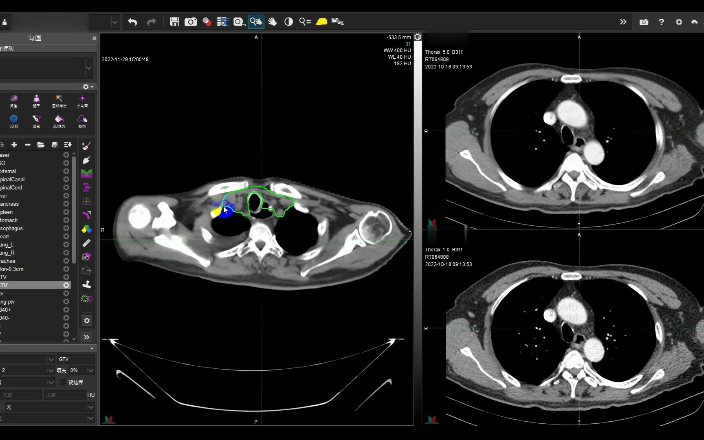
Task: Click the GTV structure name field
Action: pos(76,359)
